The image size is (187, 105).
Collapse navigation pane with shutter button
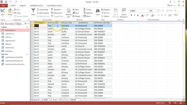click(x=28, y=24)
